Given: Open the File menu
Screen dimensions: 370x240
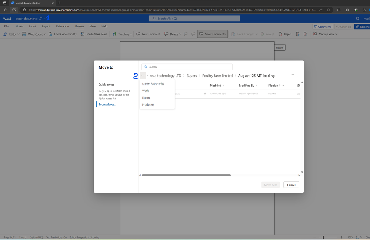Looking at the screenshot, I should point(6,26).
